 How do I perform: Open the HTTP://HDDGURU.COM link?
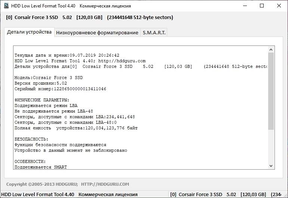point(105,184)
